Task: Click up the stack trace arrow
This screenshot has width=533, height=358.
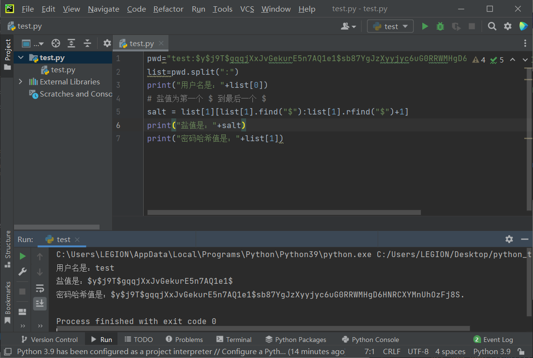Action: (40, 257)
